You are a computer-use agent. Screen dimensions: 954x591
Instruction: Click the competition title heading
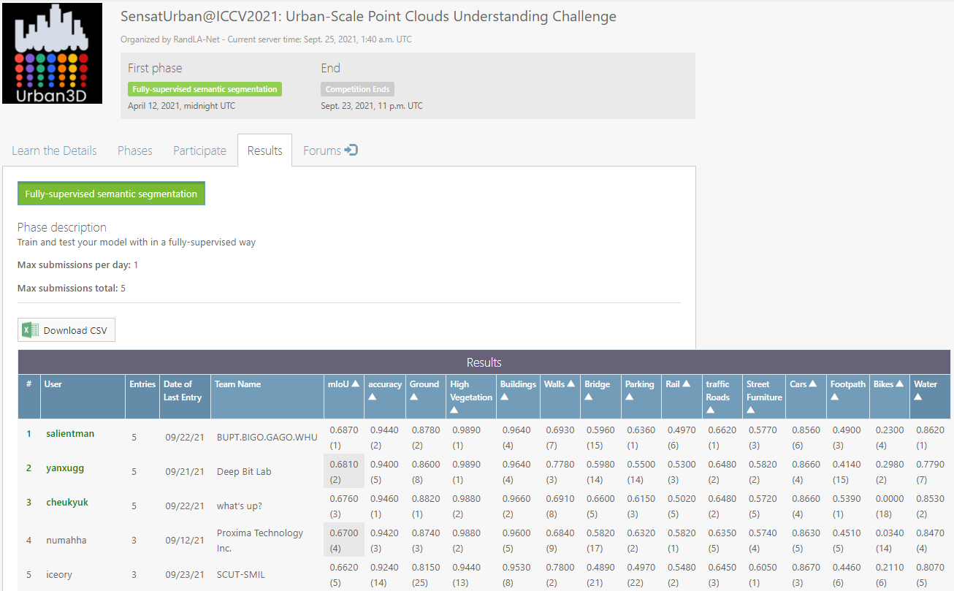(368, 16)
